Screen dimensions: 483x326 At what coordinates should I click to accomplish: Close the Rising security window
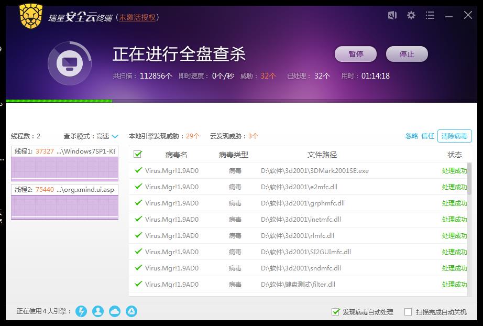(x=468, y=15)
